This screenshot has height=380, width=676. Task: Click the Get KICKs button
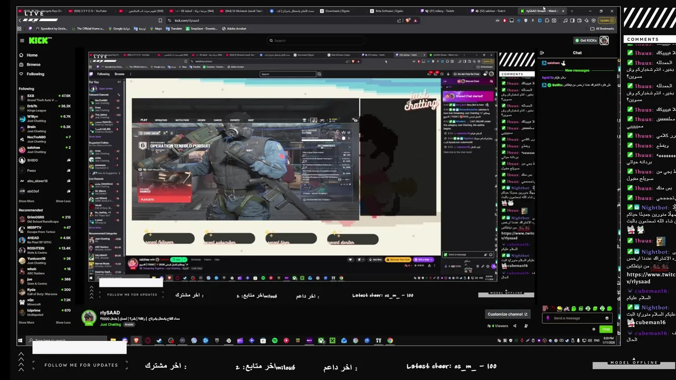coord(586,41)
